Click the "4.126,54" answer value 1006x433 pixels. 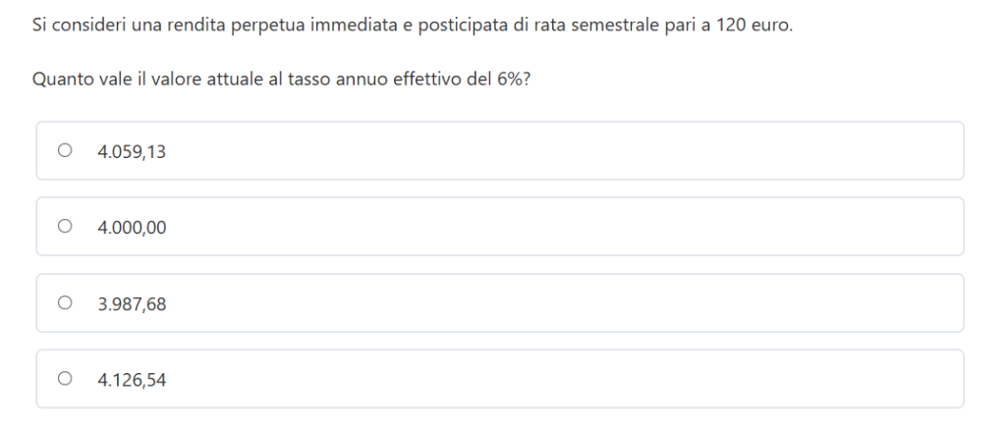(132, 380)
